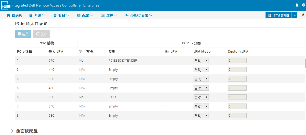Click the iDRAC logo icon
Screen dimensions: 306x135
pyautogui.click(x=6, y=5)
